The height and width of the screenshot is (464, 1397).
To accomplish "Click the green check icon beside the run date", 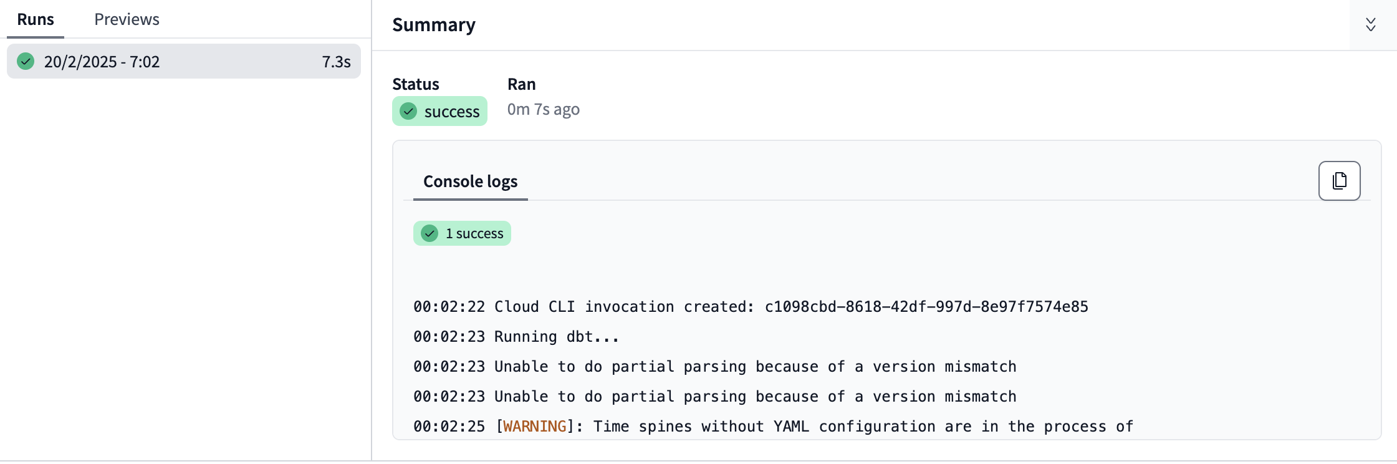I will click(x=26, y=61).
